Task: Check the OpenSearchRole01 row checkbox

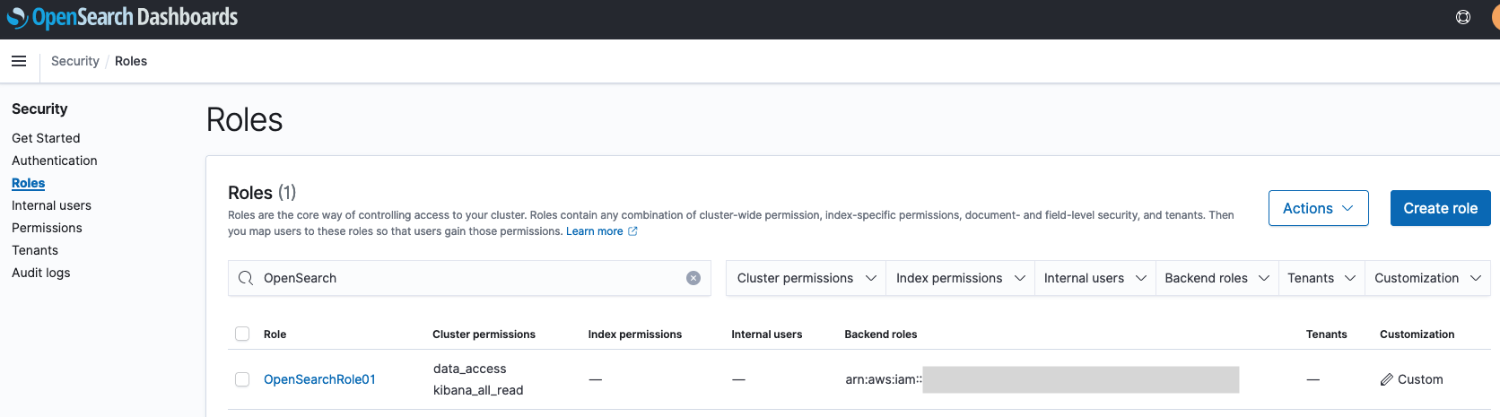Action: 242,379
